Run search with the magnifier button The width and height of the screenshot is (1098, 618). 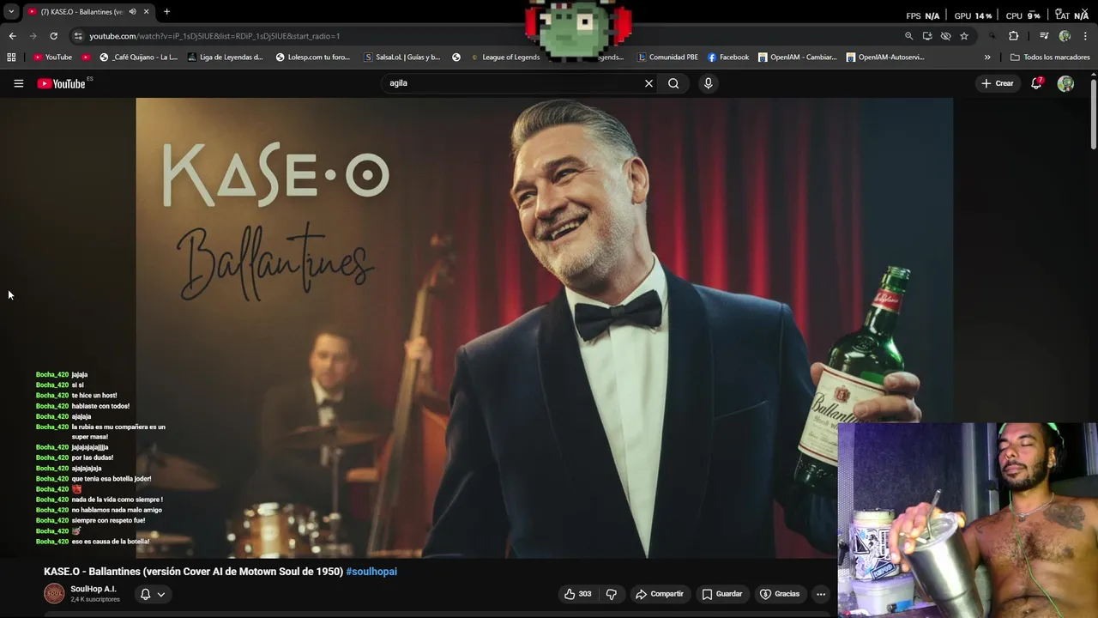click(673, 83)
